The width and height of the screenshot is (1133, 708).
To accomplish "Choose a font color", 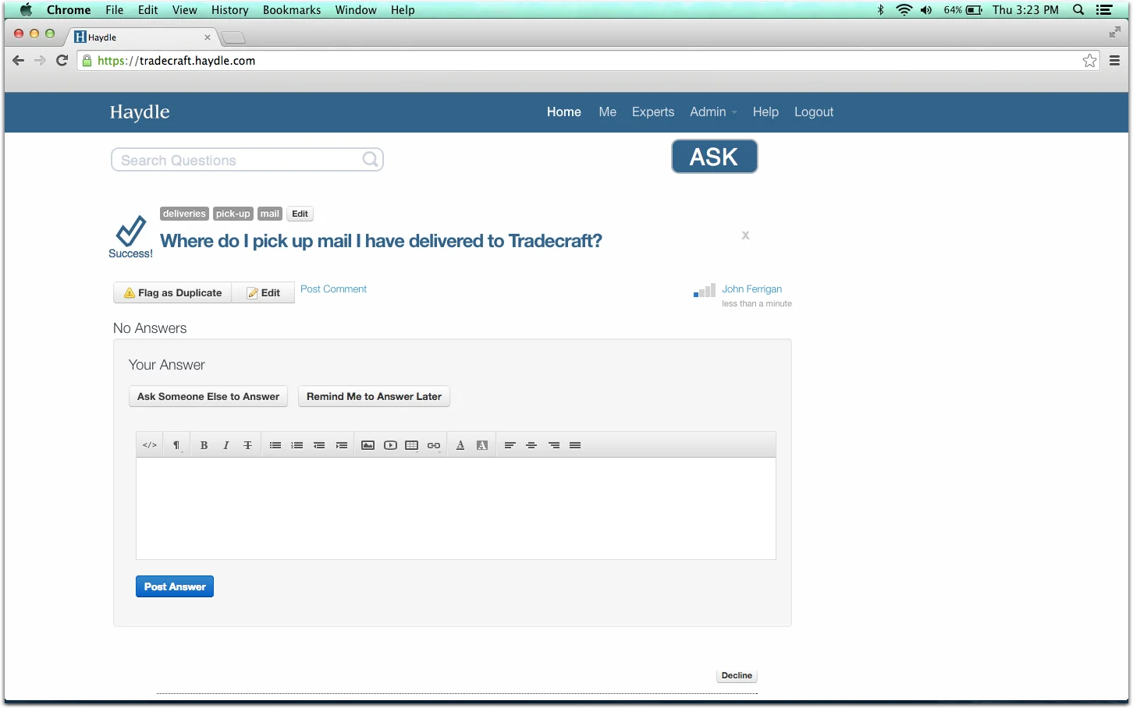I will pyautogui.click(x=460, y=445).
